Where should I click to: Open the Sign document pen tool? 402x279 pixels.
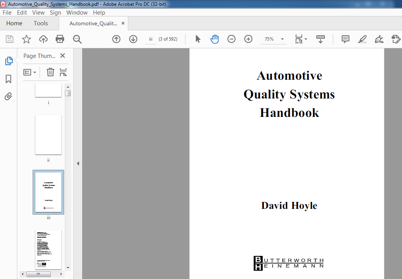[379, 39]
